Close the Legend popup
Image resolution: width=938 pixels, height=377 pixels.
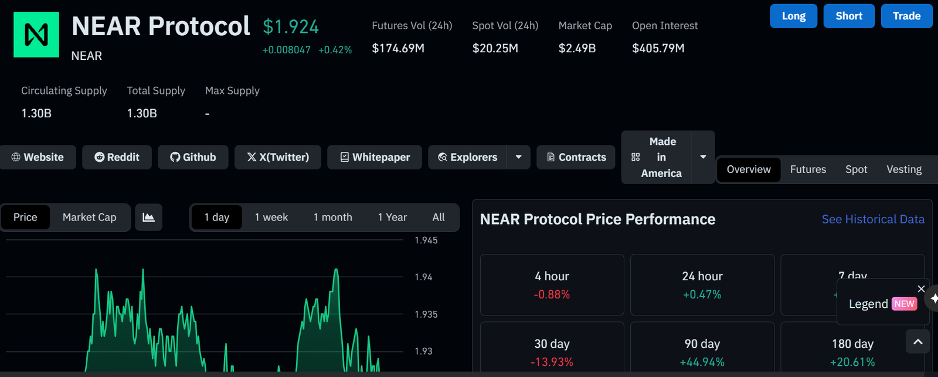click(x=921, y=288)
